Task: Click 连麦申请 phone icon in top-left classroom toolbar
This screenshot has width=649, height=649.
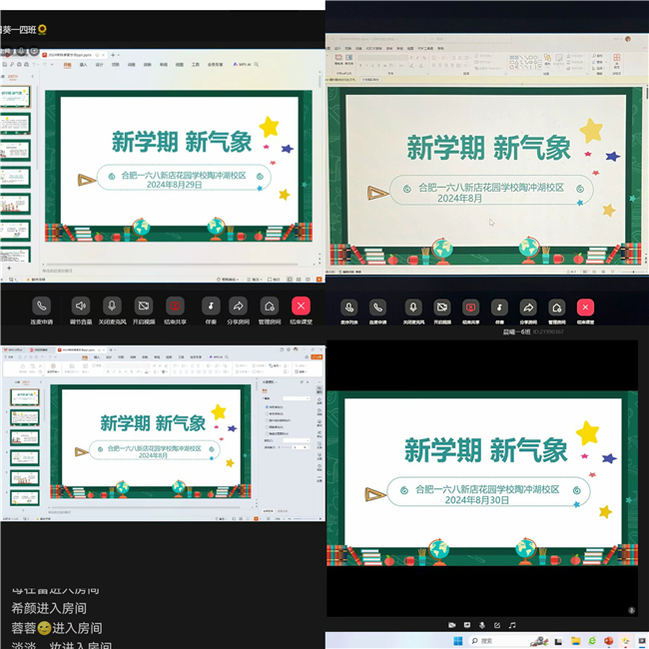Action: coord(41,306)
